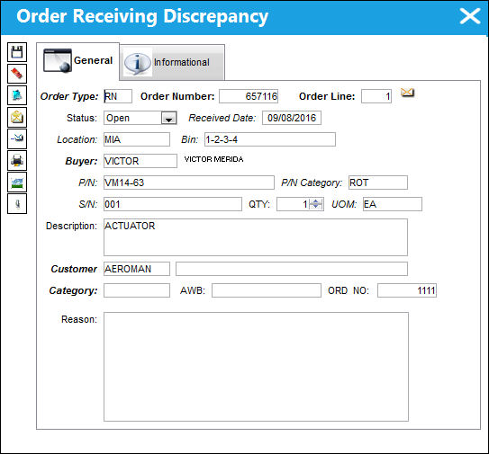Click the empty AWB field

click(267, 290)
